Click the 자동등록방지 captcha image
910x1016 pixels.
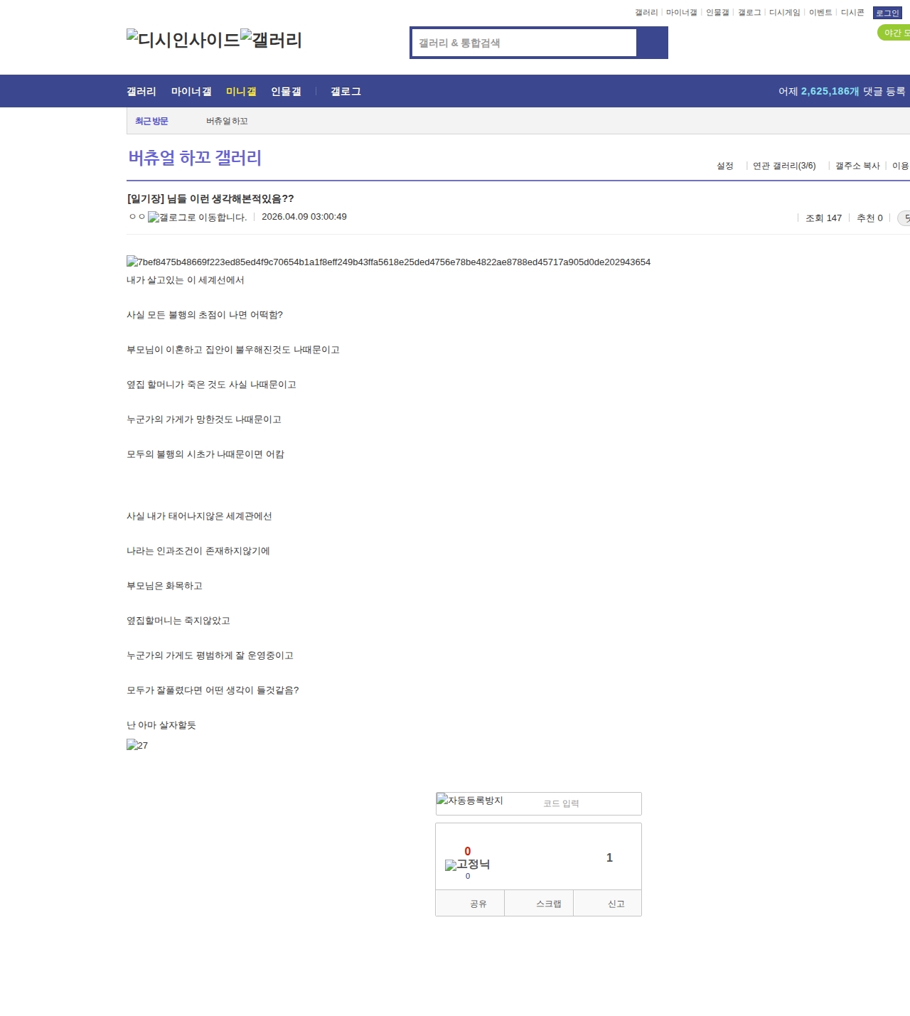(470, 801)
